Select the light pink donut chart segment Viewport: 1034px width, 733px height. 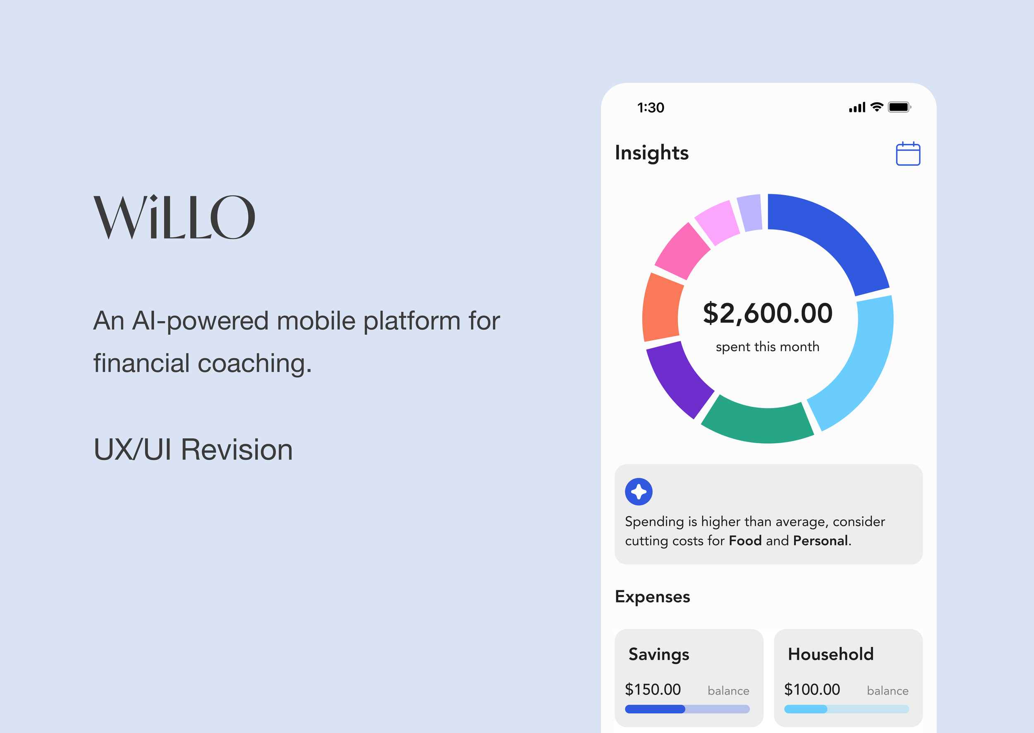click(718, 222)
